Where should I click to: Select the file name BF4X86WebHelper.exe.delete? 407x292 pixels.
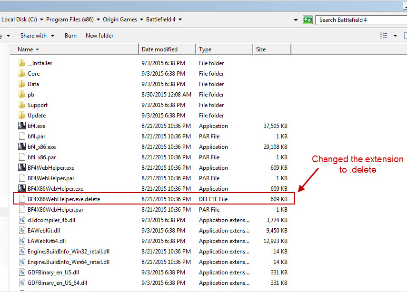click(x=64, y=199)
